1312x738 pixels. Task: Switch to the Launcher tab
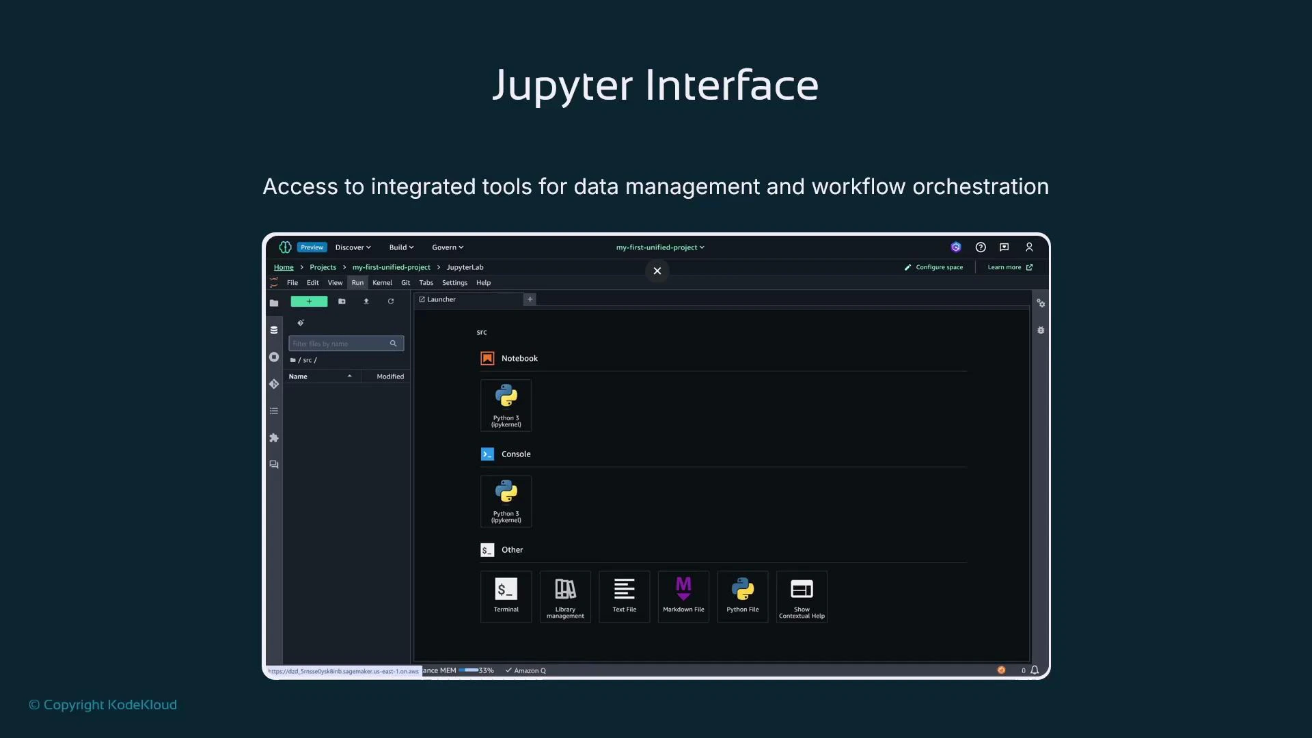(441, 299)
